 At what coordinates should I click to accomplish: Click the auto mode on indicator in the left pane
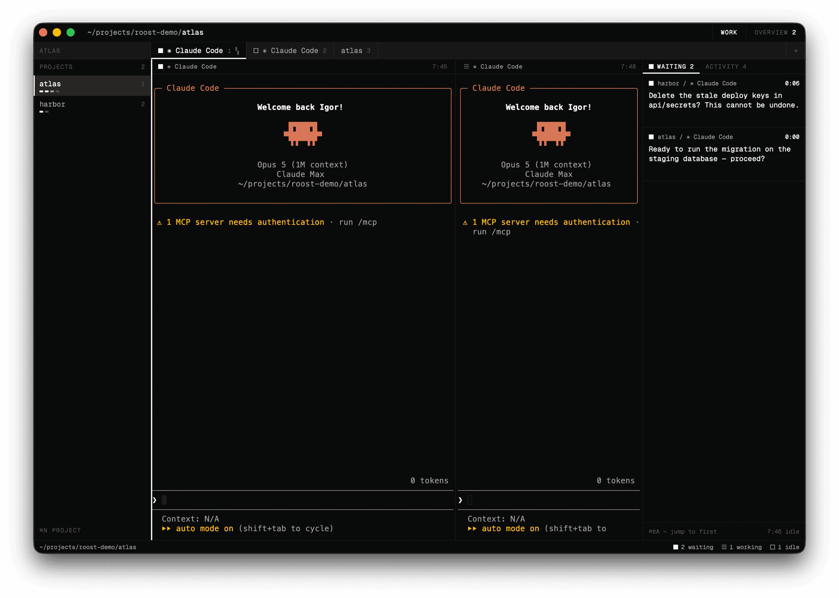198,528
